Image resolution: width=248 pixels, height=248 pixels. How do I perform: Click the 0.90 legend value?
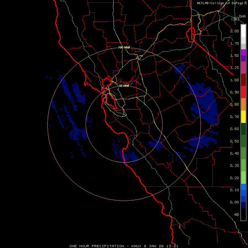(234, 92)
